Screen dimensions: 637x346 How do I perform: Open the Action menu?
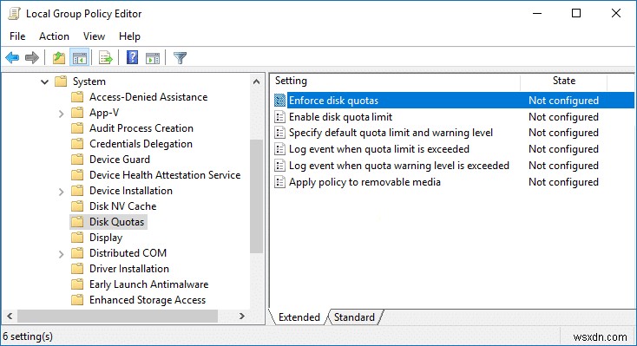(x=54, y=36)
